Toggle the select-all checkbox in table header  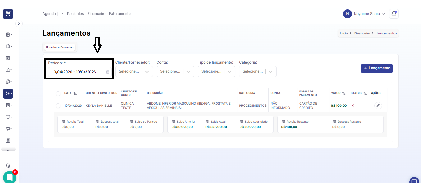tap(58, 93)
